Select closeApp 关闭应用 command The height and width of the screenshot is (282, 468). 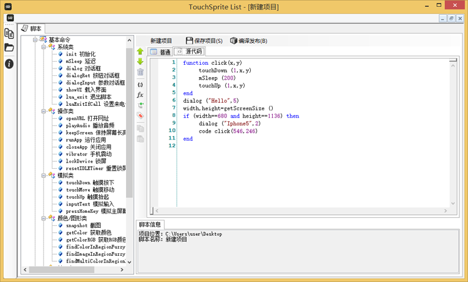[89, 147]
